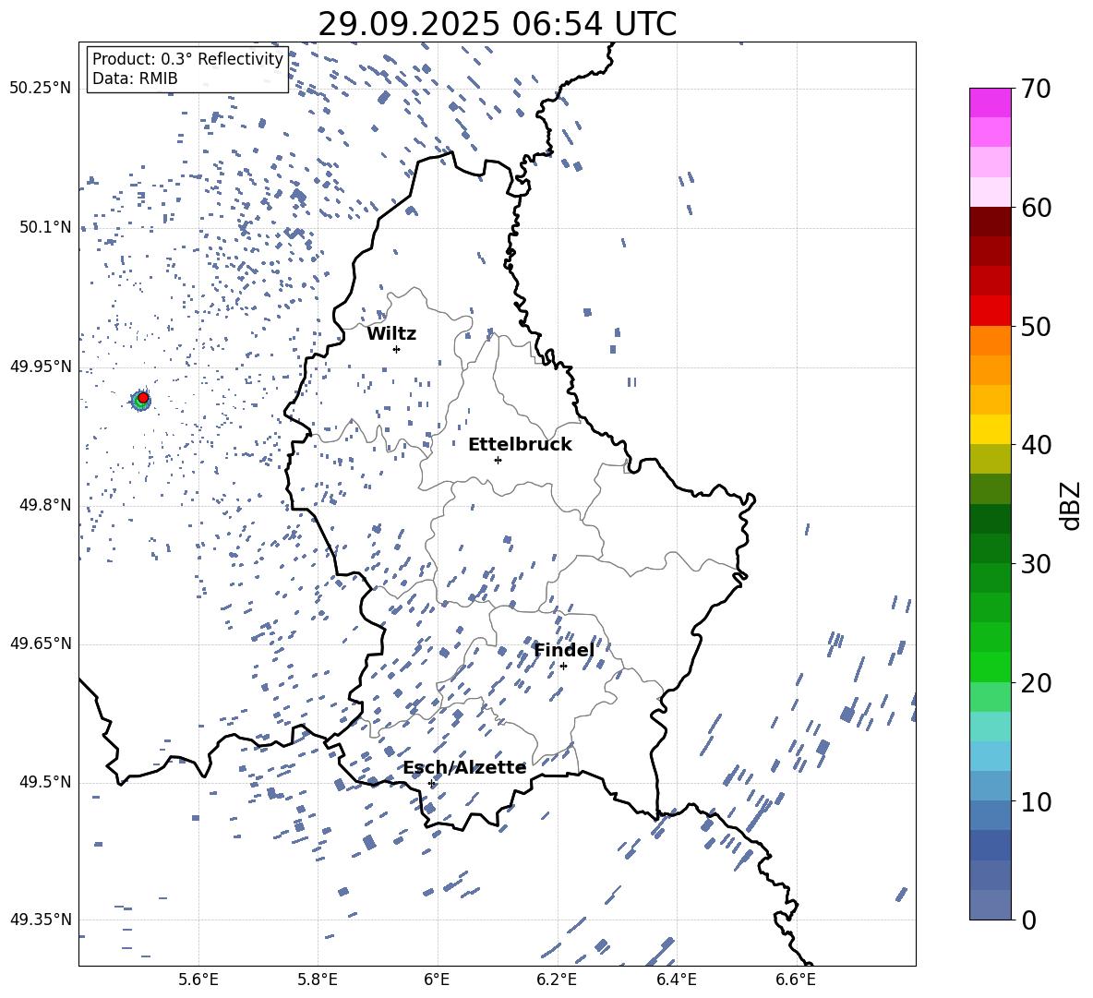Click the 49.35°N latitude label

(x=41, y=920)
